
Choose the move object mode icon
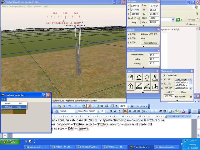(x=139, y=77)
